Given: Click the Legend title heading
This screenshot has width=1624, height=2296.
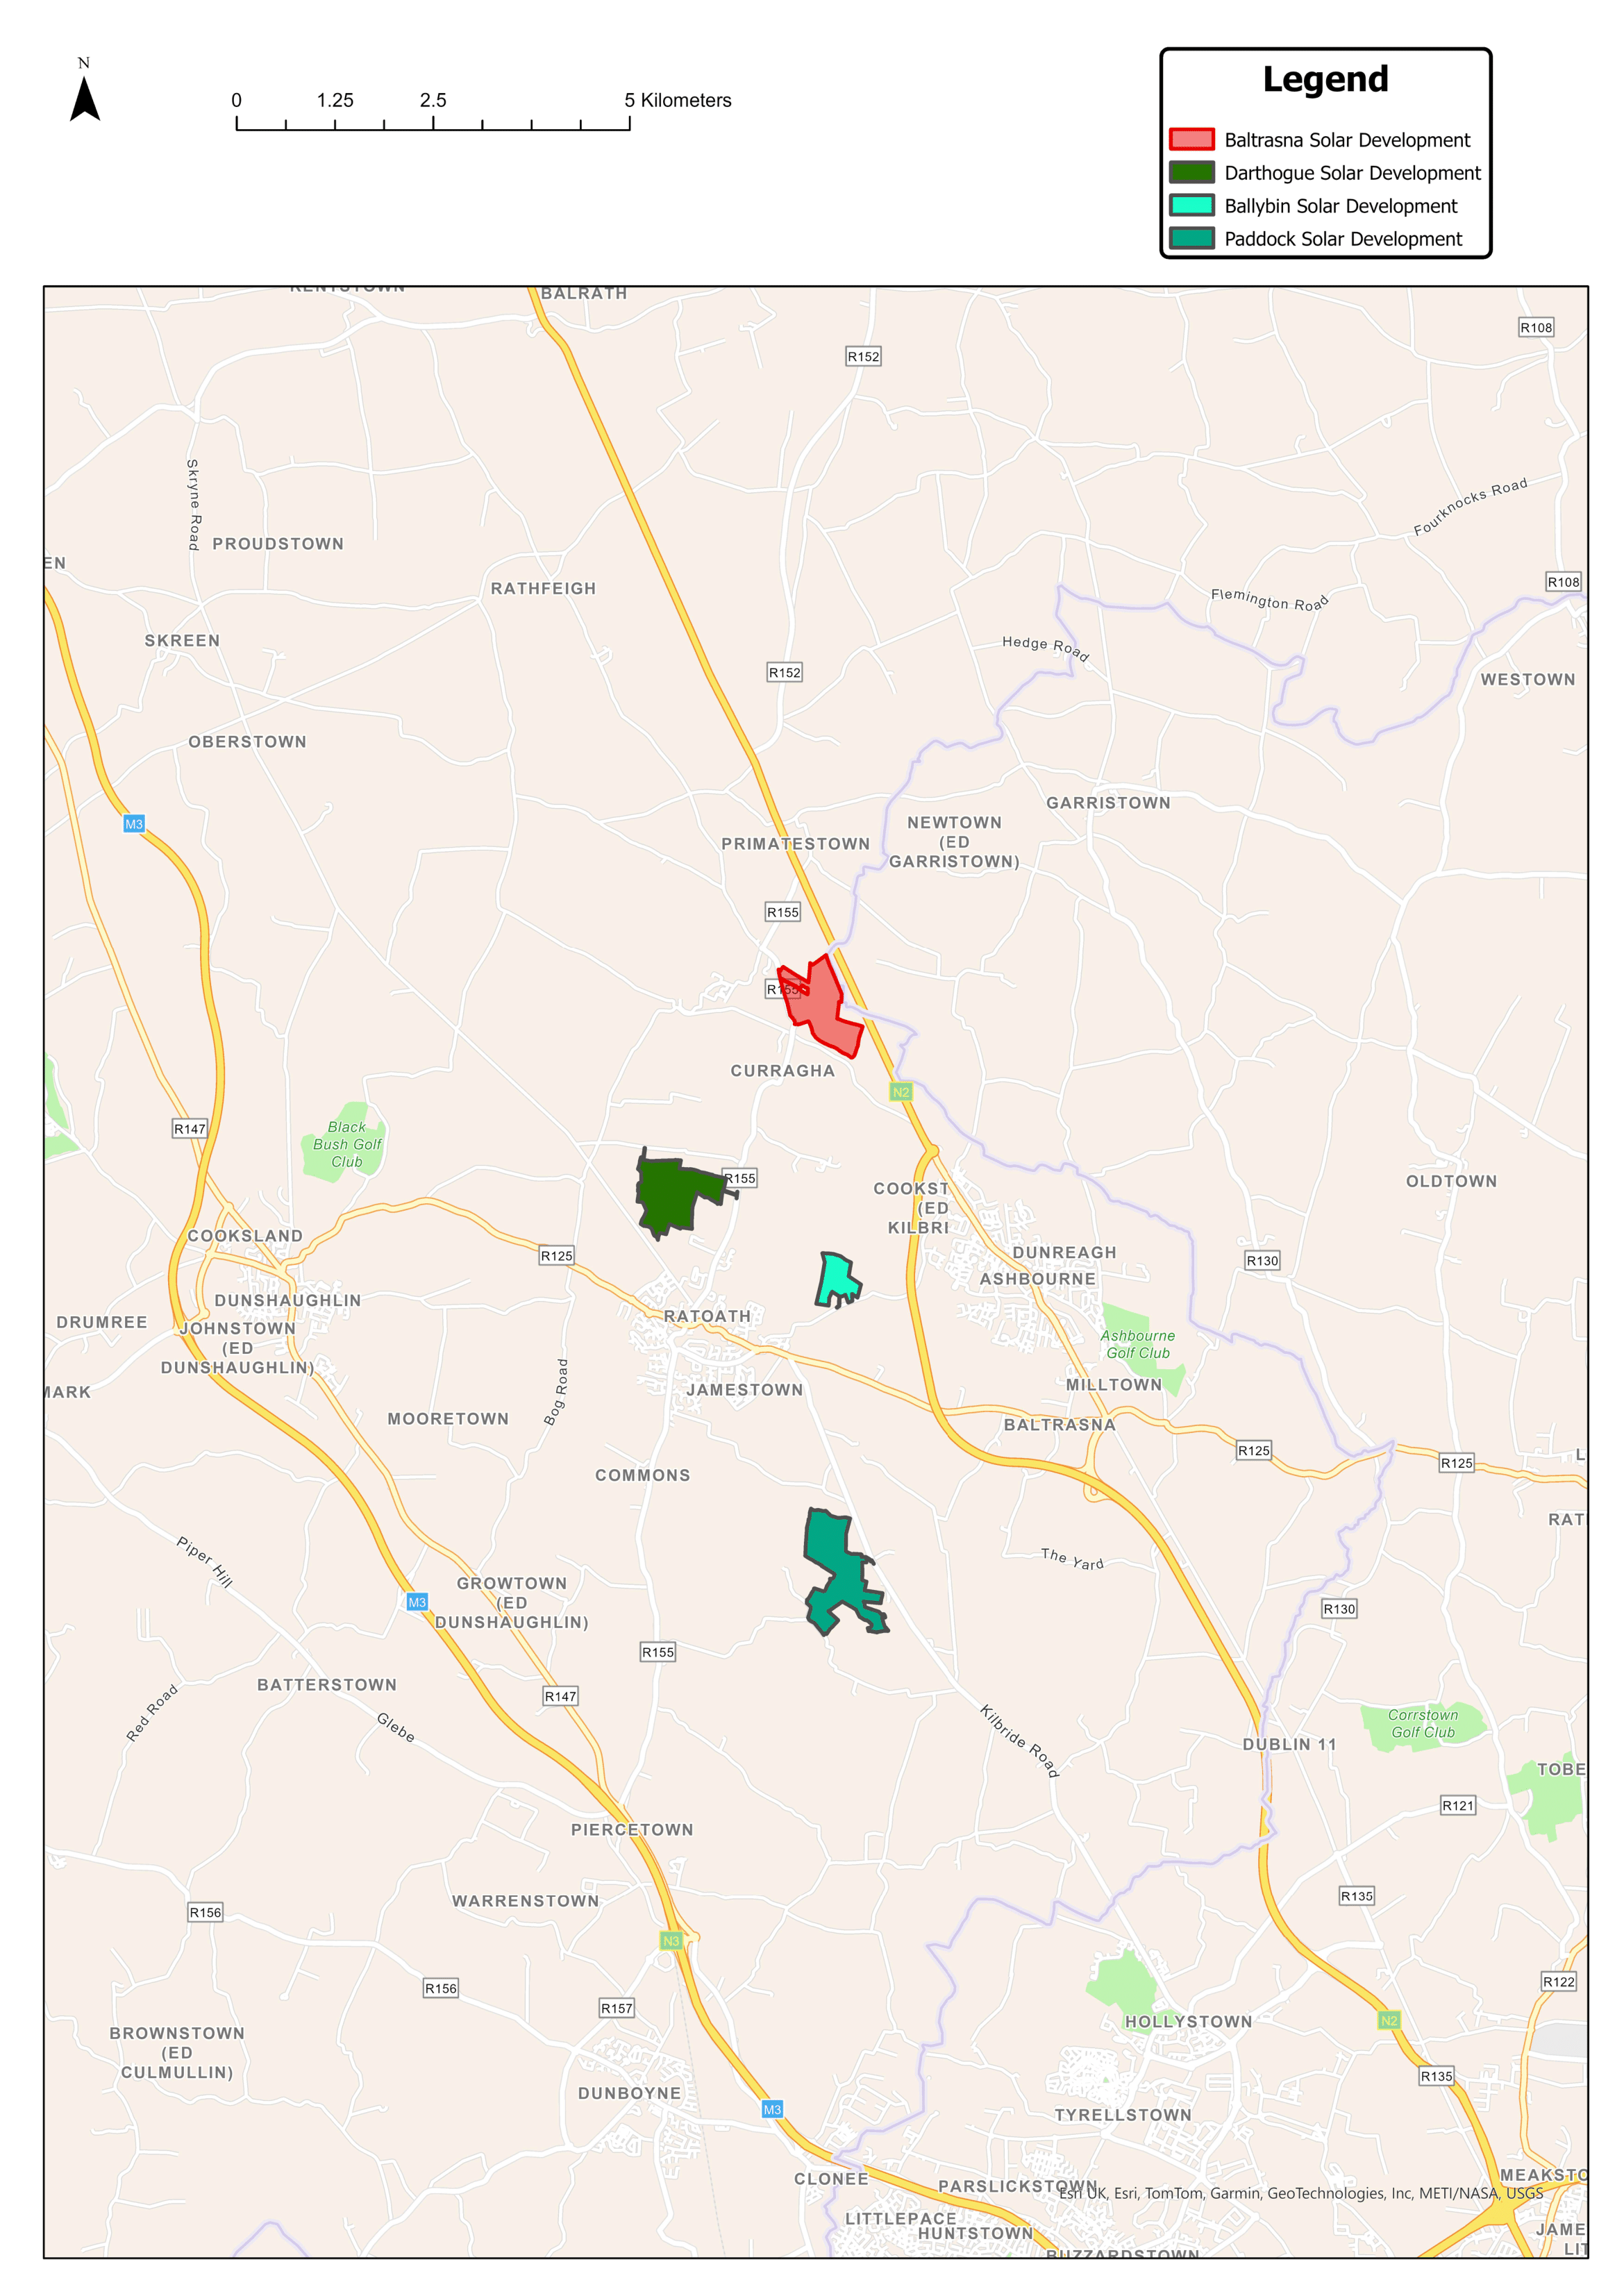Looking at the screenshot, I should point(1325,79).
